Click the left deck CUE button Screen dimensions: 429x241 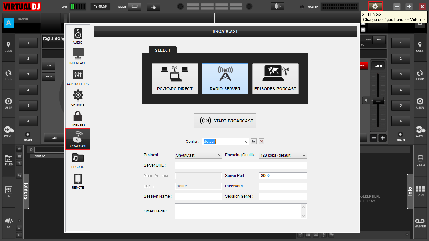click(x=55, y=138)
